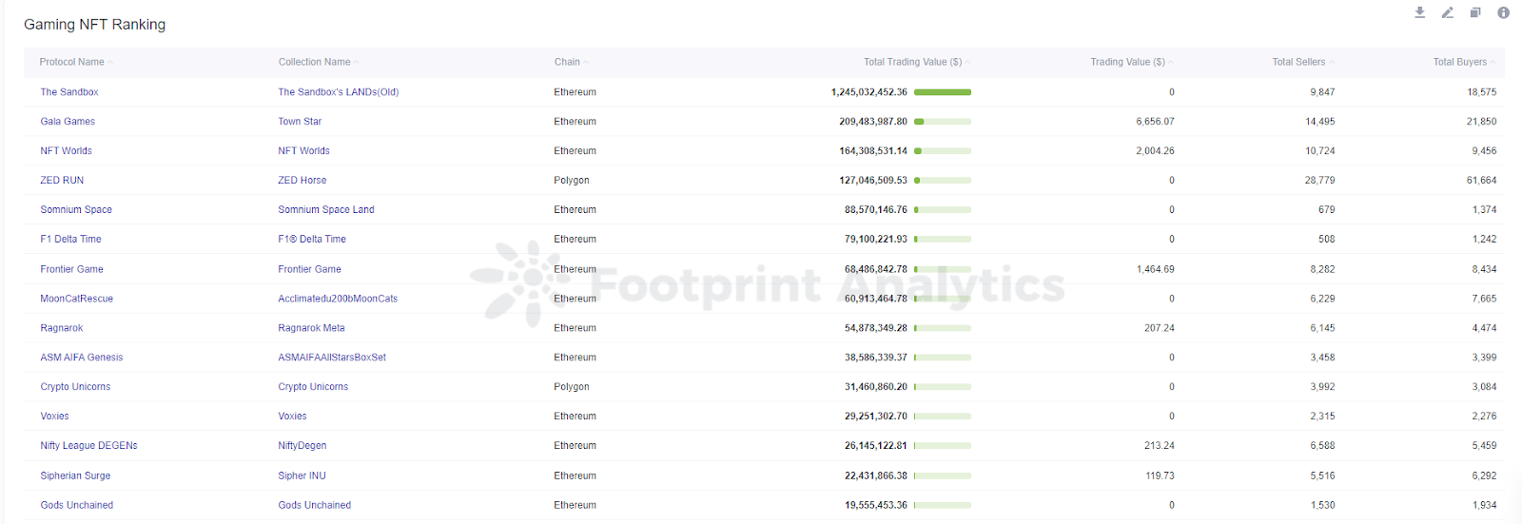Open F1 Delta Time protocol link
Image resolution: width=1522 pixels, height=524 pixels.
coord(70,240)
